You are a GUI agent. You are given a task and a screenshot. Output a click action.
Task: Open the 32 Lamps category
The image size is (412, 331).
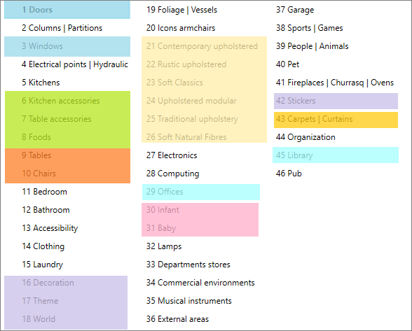tap(164, 246)
